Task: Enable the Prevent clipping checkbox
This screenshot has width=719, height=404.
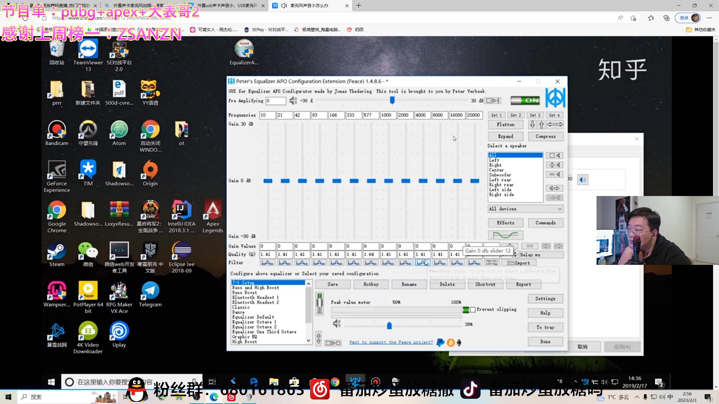Action: 473,310
